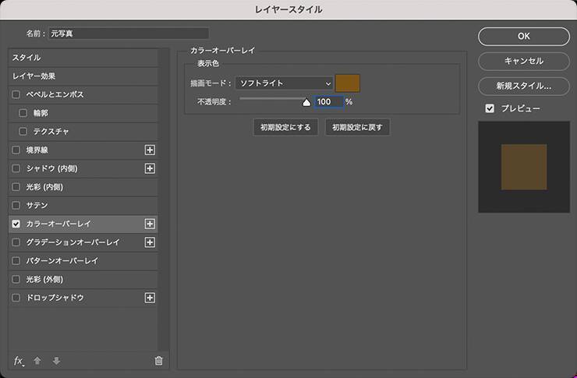Viewport: 577px width, 378px height.
Task: Click the plus icon next to 境界線
Action: [150, 150]
